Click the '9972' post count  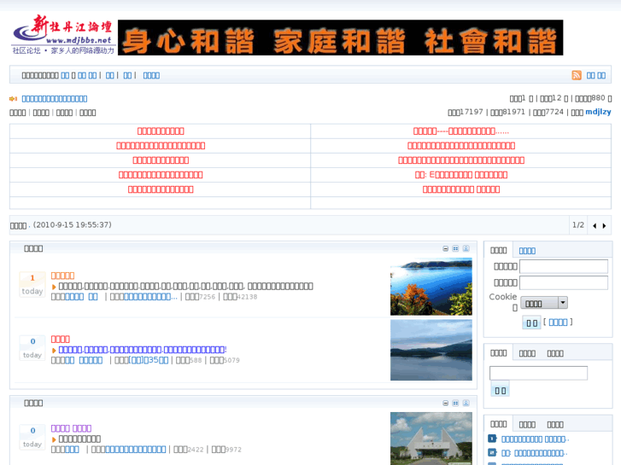(233, 450)
